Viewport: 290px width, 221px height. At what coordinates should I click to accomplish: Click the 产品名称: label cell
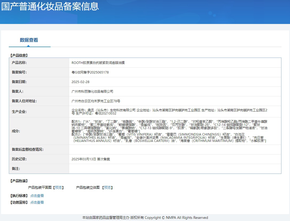coord(39,63)
